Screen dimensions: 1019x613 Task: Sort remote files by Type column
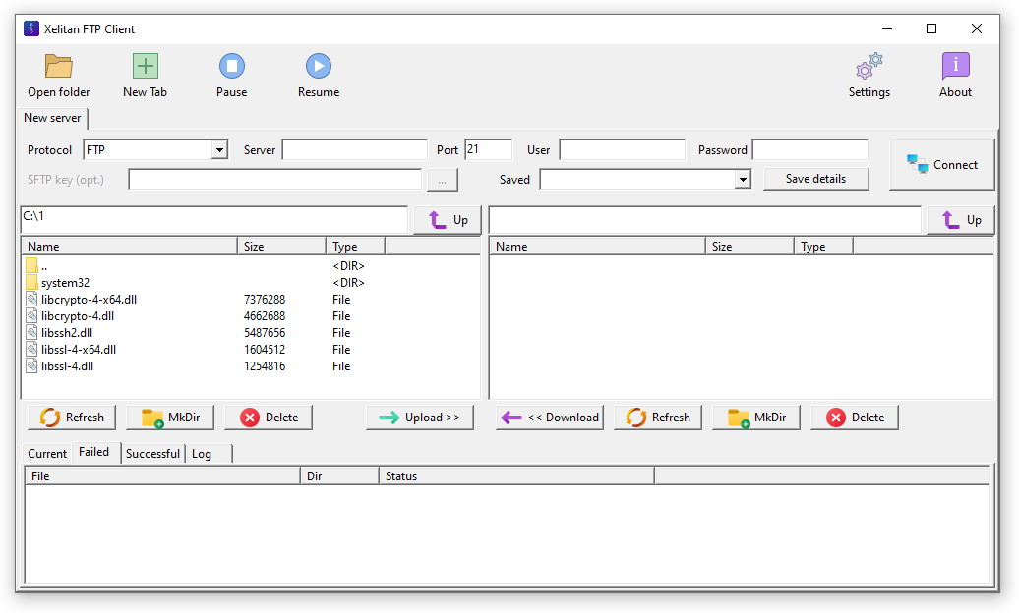point(823,247)
